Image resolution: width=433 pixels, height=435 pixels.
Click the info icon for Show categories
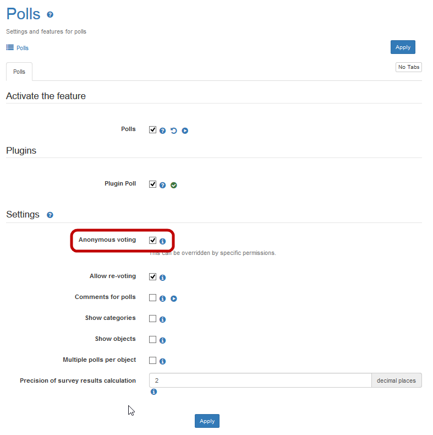pos(163,319)
